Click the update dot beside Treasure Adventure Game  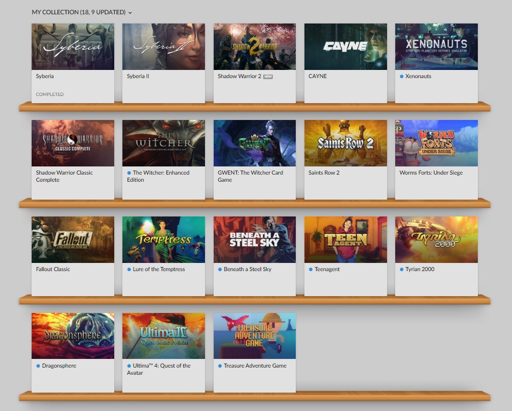click(220, 366)
